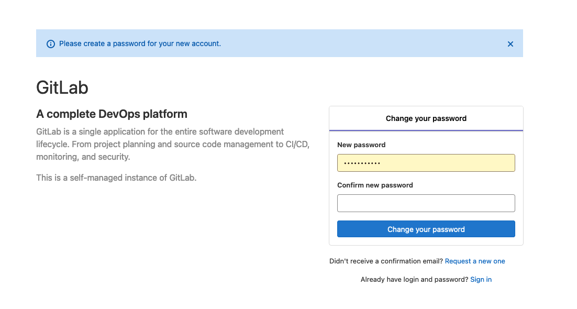This screenshot has height=309, width=577.
Task: Open the Request a new one link
Action: tap(475, 261)
